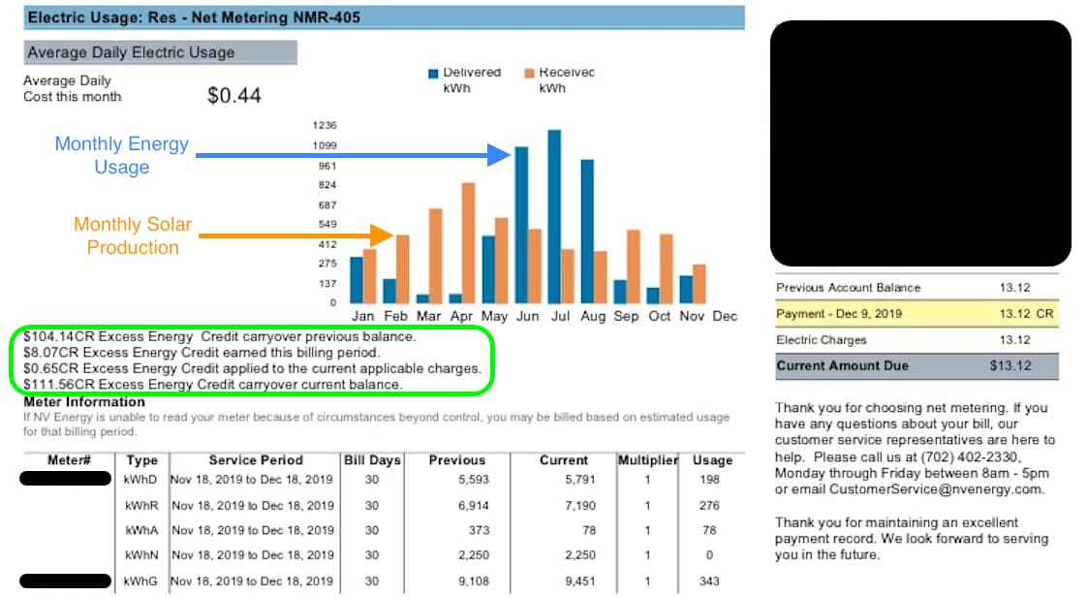Click the orange April received bar
This screenshot has height=597, width=1088.
tap(468, 243)
